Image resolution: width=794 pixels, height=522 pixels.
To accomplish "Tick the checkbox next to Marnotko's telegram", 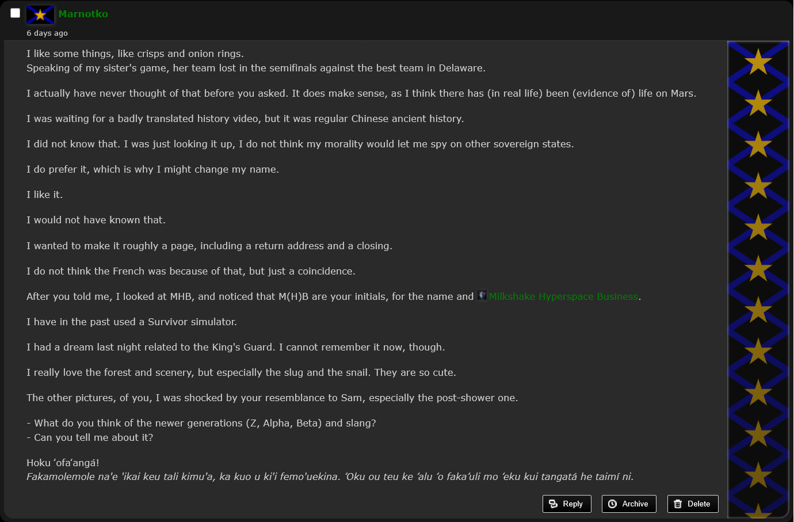I will coord(16,13).
